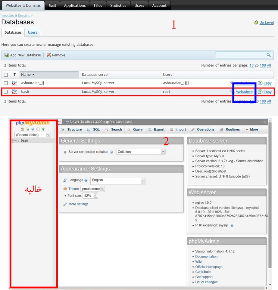Open the Statistics tab in top navigation

(118, 5)
